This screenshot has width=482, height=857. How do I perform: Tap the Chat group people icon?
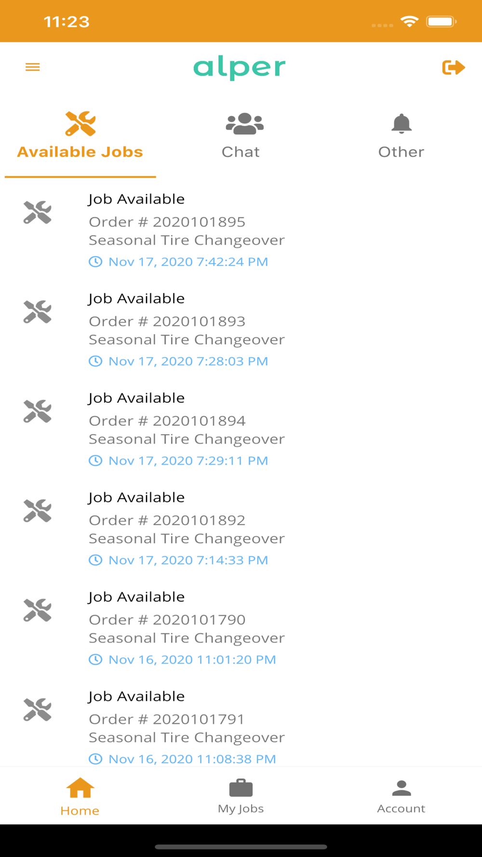244,124
